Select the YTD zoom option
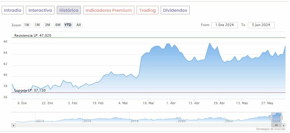The height and width of the screenshot is (133, 290). [68, 25]
